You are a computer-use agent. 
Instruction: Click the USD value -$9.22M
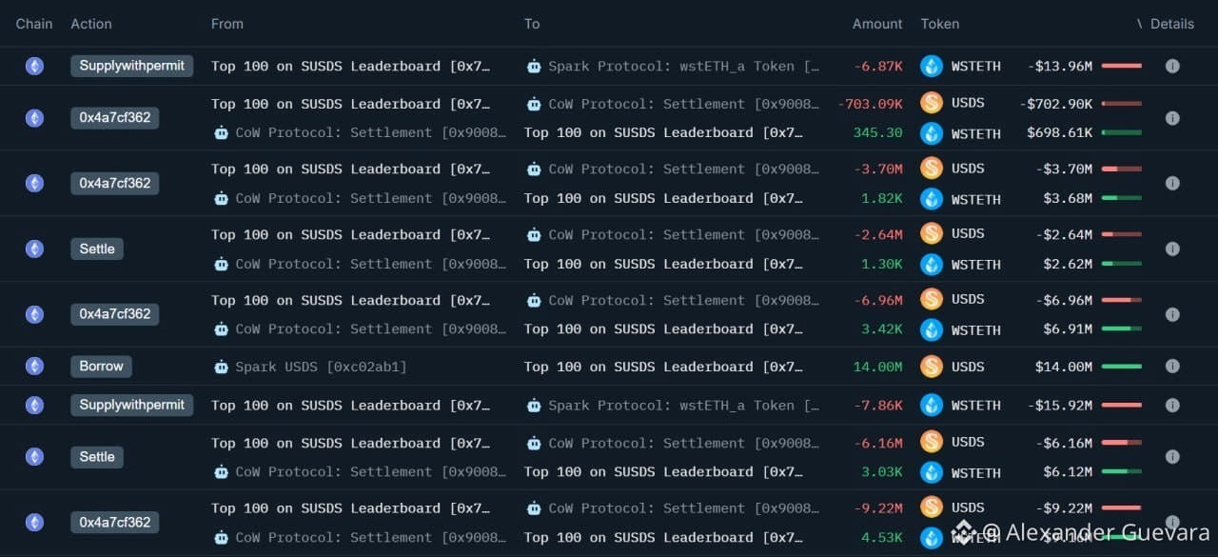(1064, 507)
